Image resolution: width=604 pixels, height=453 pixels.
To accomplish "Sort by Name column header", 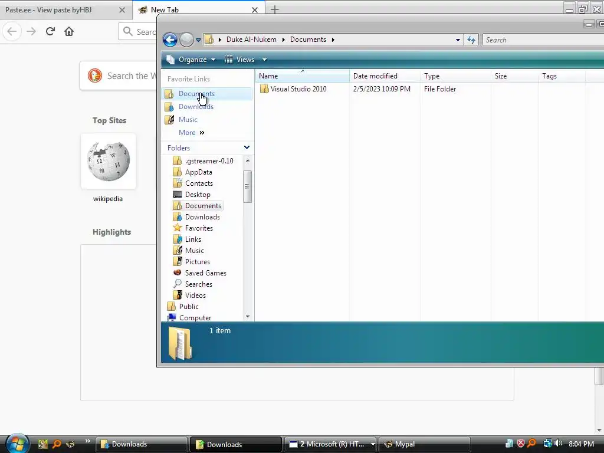I will [303, 76].
